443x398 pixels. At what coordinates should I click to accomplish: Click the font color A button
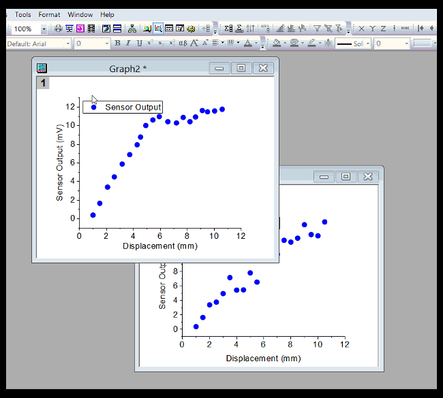[249, 44]
